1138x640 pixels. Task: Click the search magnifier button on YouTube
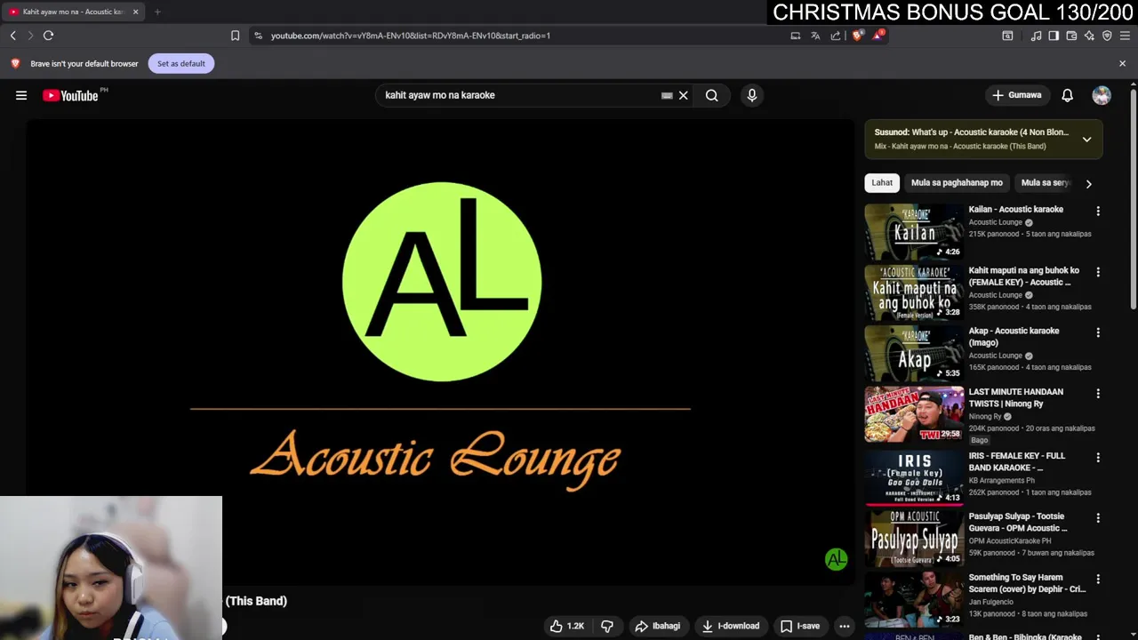pyautogui.click(x=711, y=95)
